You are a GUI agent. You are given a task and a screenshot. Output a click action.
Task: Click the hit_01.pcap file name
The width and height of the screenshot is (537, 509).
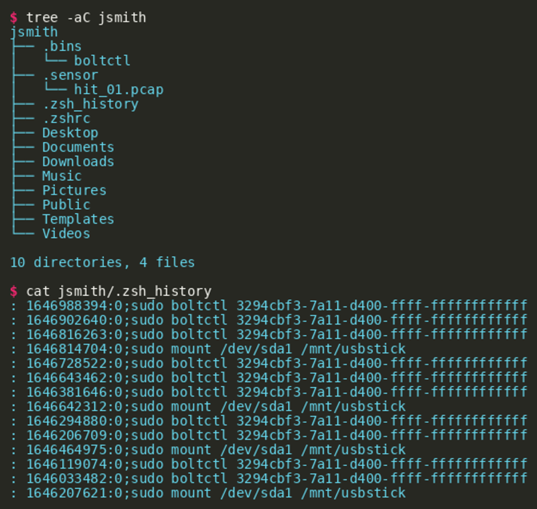119,90
